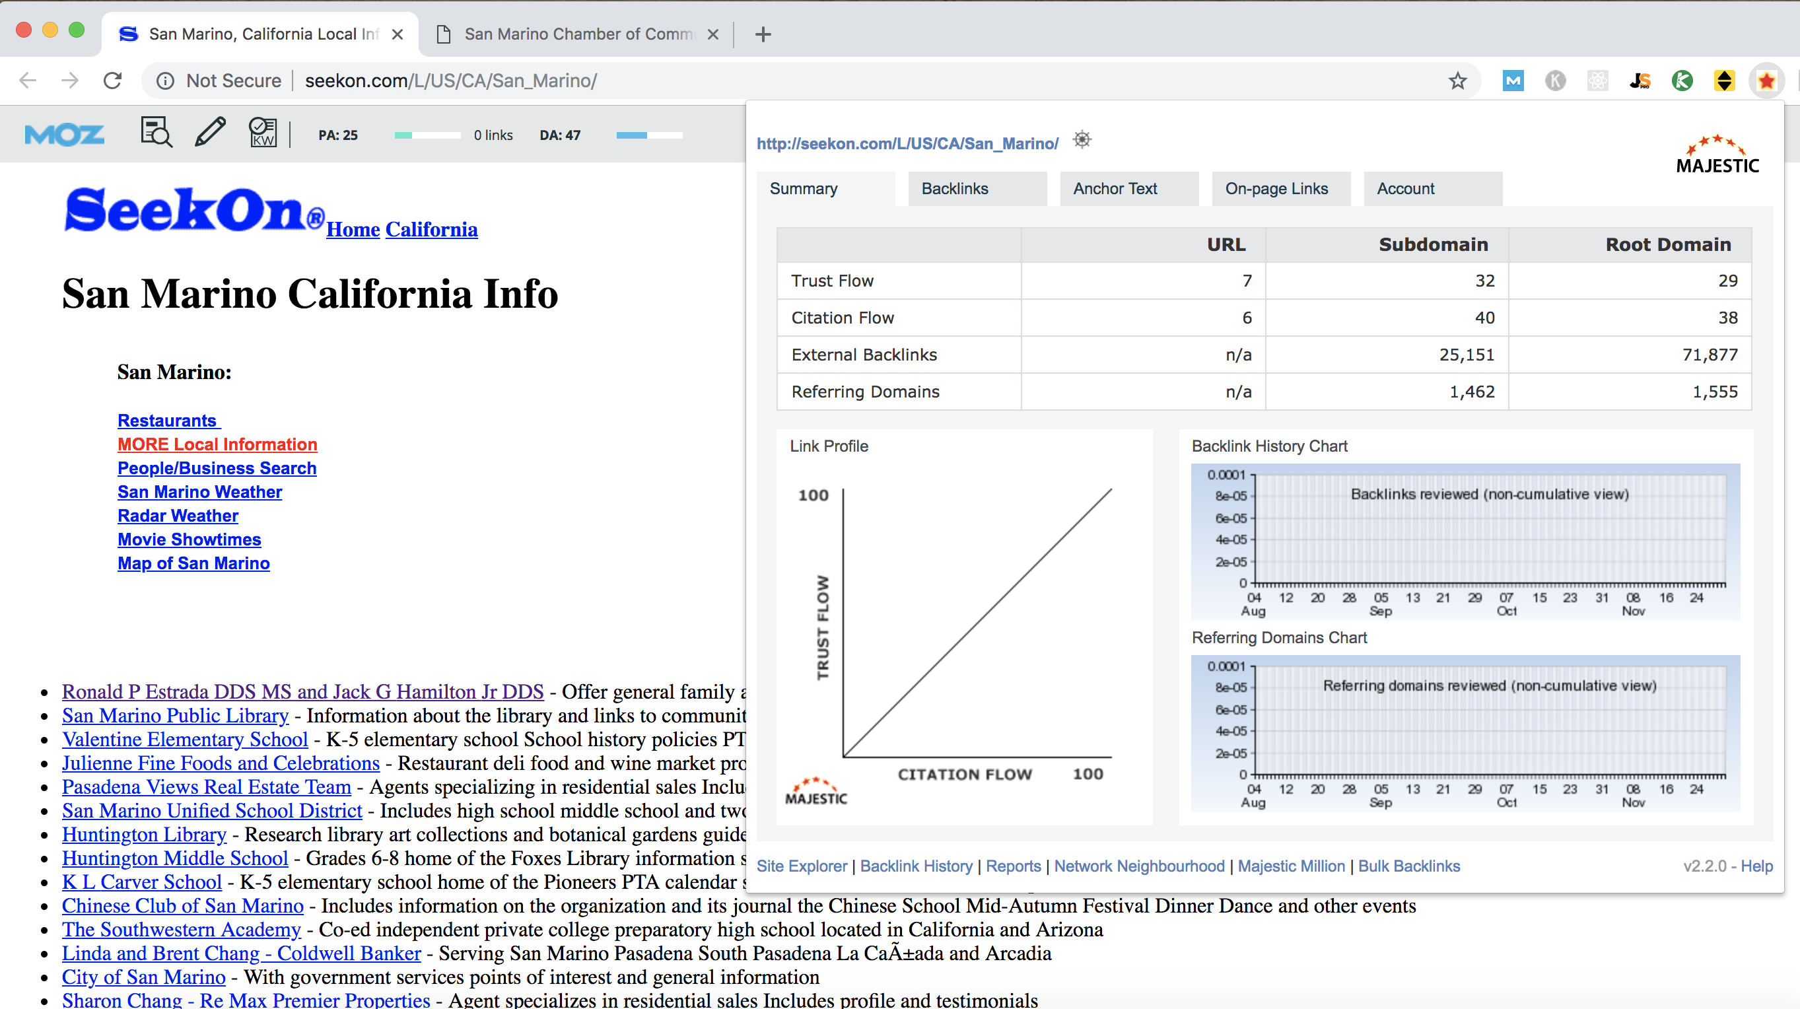Reload the page with refresh icon
The image size is (1800, 1009).
(x=112, y=81)
